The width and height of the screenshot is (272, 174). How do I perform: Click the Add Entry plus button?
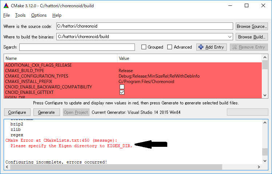click(x=212, y=47)
